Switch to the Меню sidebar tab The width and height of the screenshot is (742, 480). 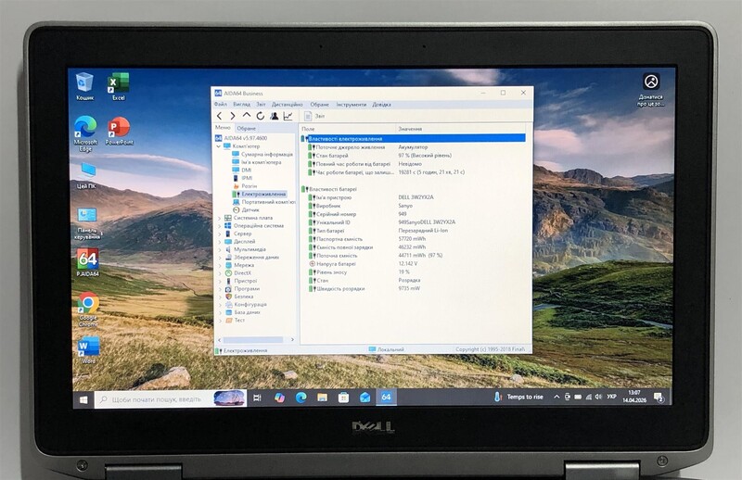223,128
